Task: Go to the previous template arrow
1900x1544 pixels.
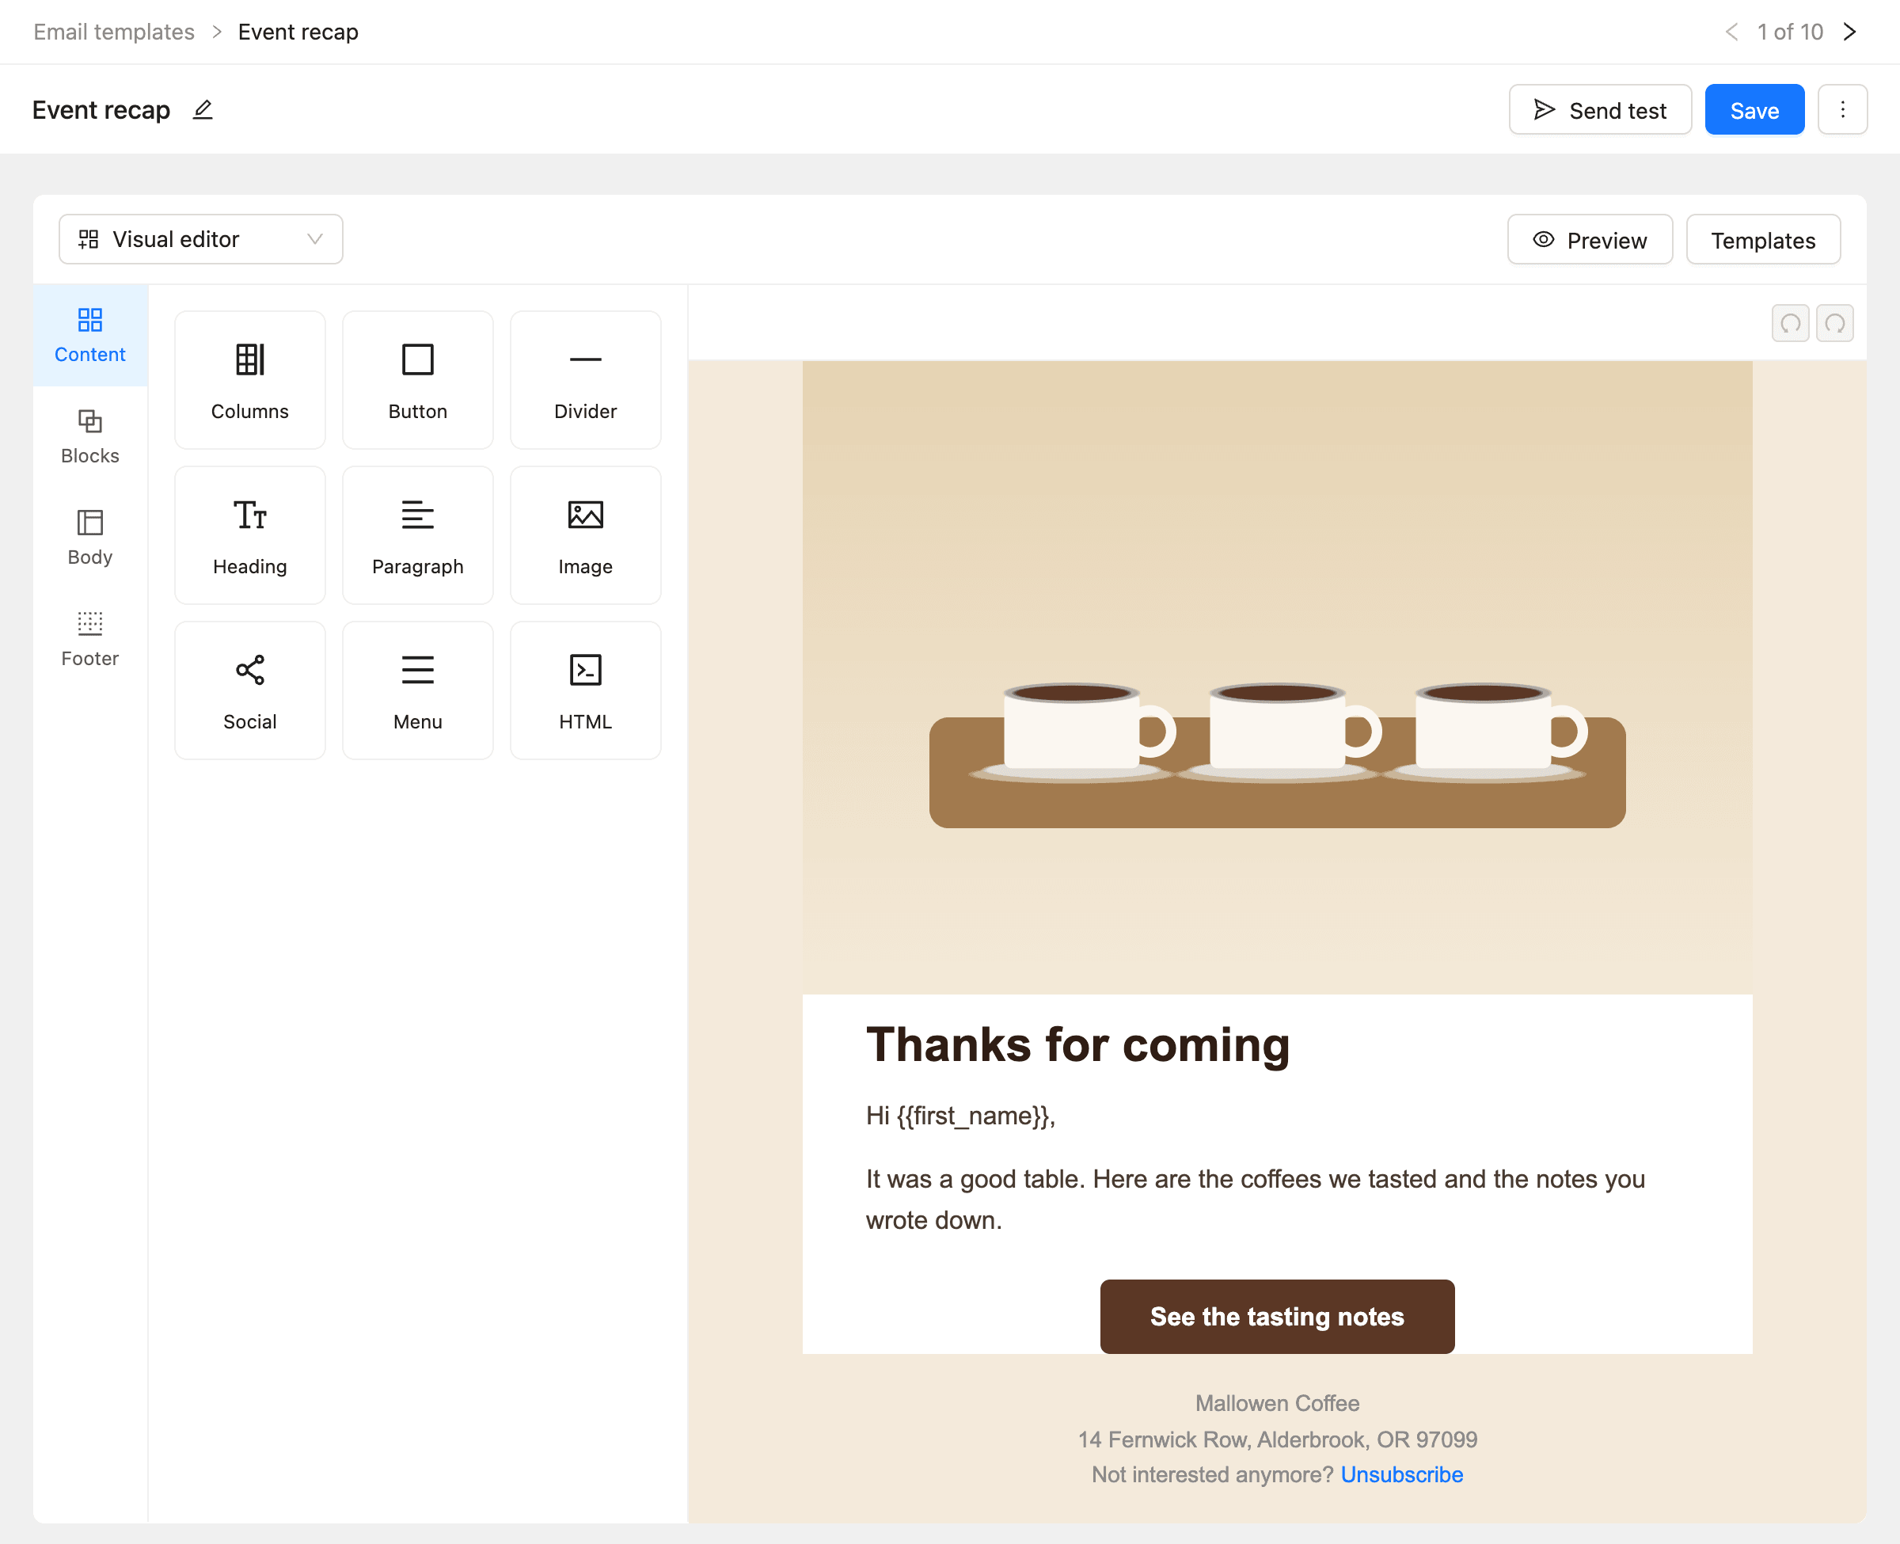Action: [x=1731, y=32]
